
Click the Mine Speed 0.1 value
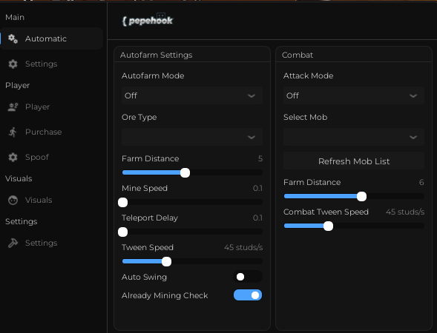257,189
